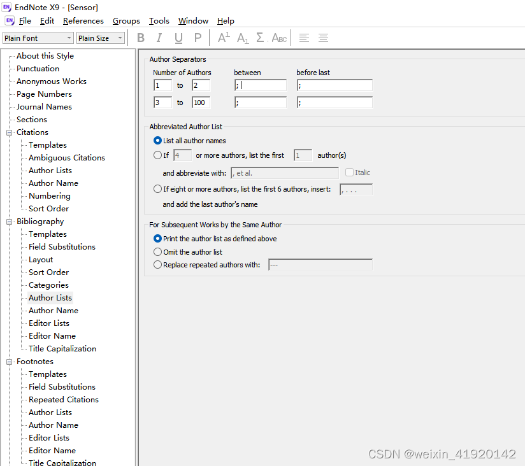
Task: Open the Plain Size dropdown
Action: 101,38
